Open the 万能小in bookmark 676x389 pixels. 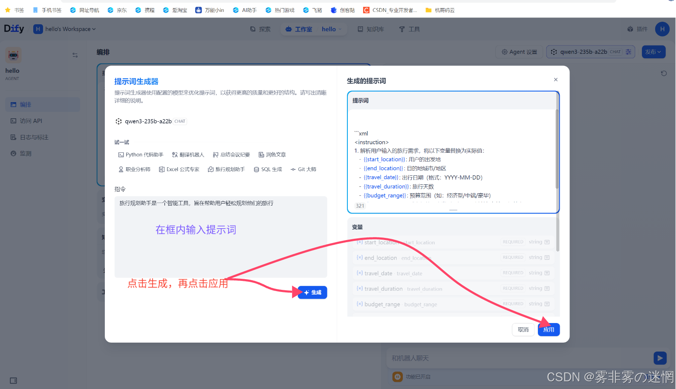click(x=210, y=10)
